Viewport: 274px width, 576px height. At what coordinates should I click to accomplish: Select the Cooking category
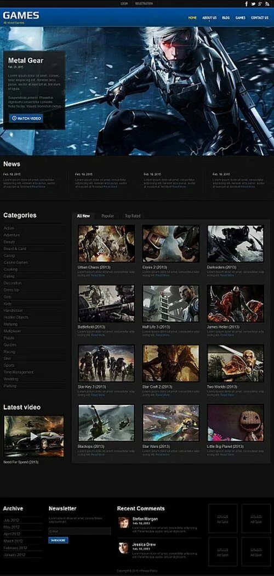point(10,269)
